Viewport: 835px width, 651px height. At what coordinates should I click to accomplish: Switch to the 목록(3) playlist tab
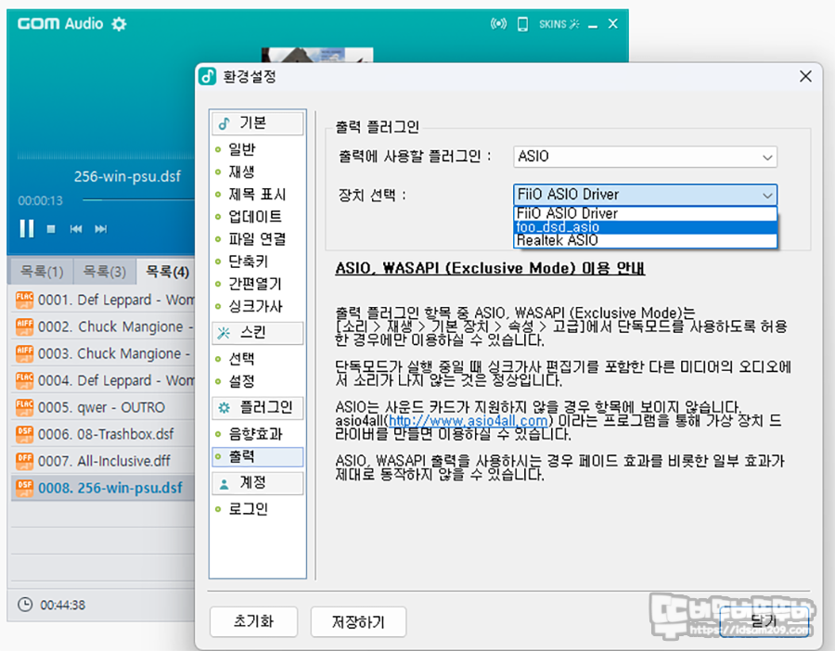point(104,272)
